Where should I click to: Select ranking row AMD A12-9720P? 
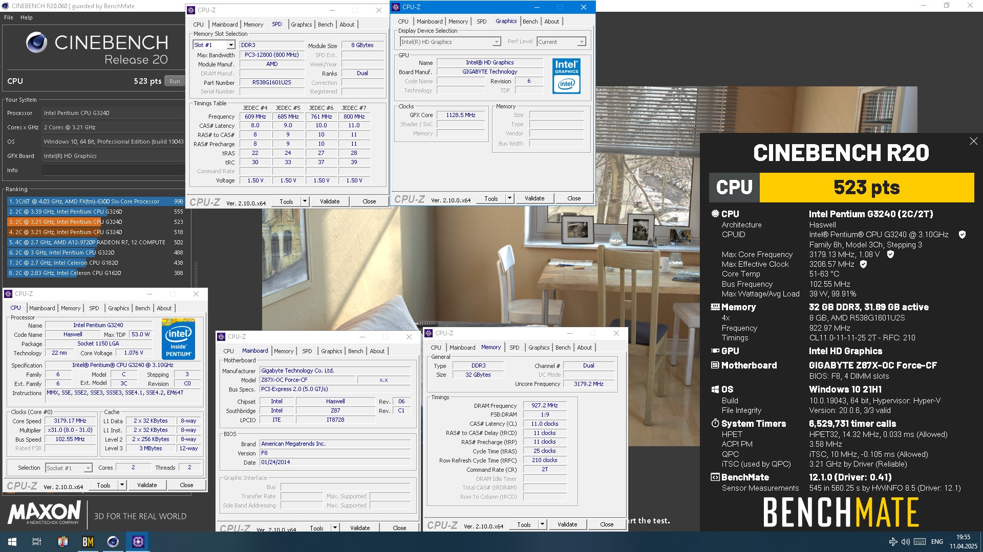96,242
